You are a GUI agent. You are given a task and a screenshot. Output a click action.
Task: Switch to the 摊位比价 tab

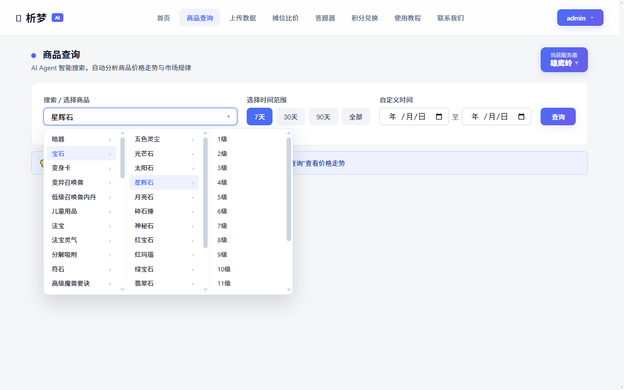286,18
